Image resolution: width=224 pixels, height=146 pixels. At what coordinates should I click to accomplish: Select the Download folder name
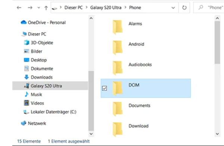(139, 126)
